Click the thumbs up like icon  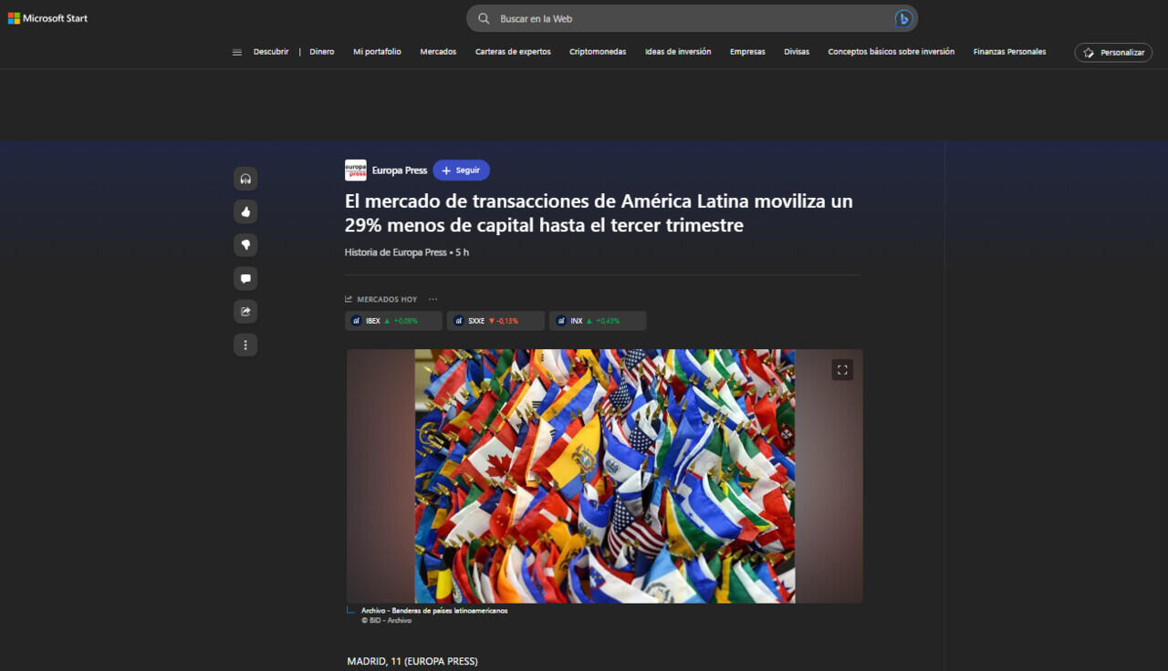click(x=245, y=212)
